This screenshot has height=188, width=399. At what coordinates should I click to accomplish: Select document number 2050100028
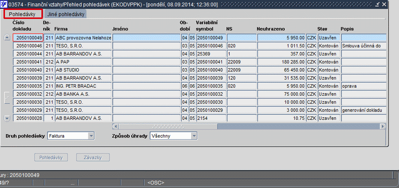(28, 118)
